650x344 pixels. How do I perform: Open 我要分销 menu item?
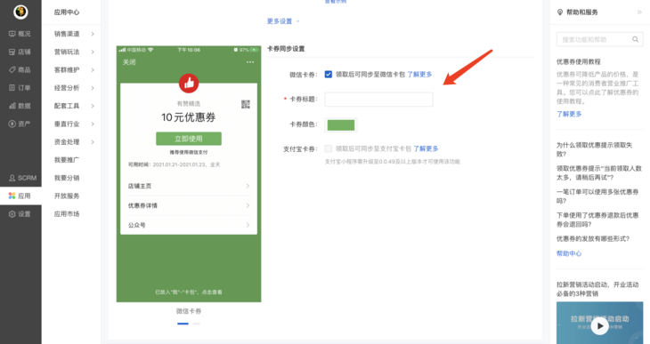[67, 178]
